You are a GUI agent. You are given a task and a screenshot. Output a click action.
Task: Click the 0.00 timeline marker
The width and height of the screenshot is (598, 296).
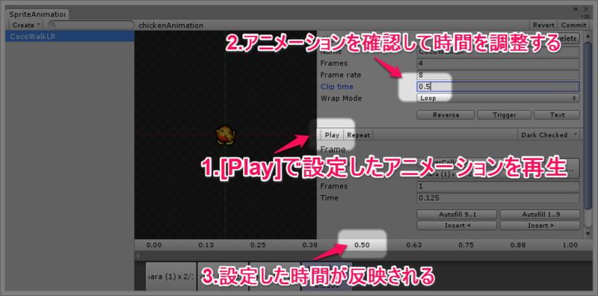click(155, 245)
